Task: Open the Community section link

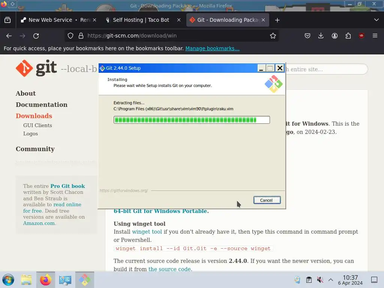Action: (x=35, y=149)
